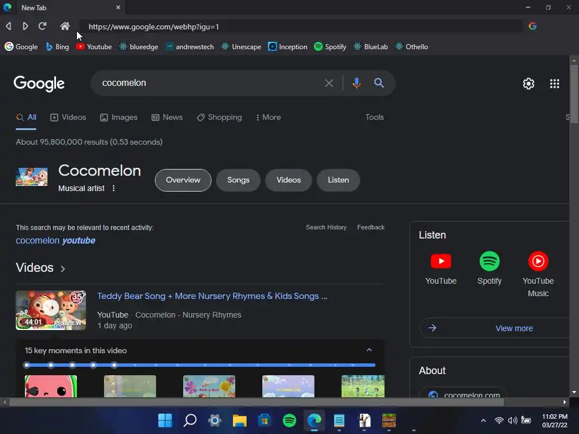
Task: Open the Unescape bookmark
Action: (x=241, y=47)
